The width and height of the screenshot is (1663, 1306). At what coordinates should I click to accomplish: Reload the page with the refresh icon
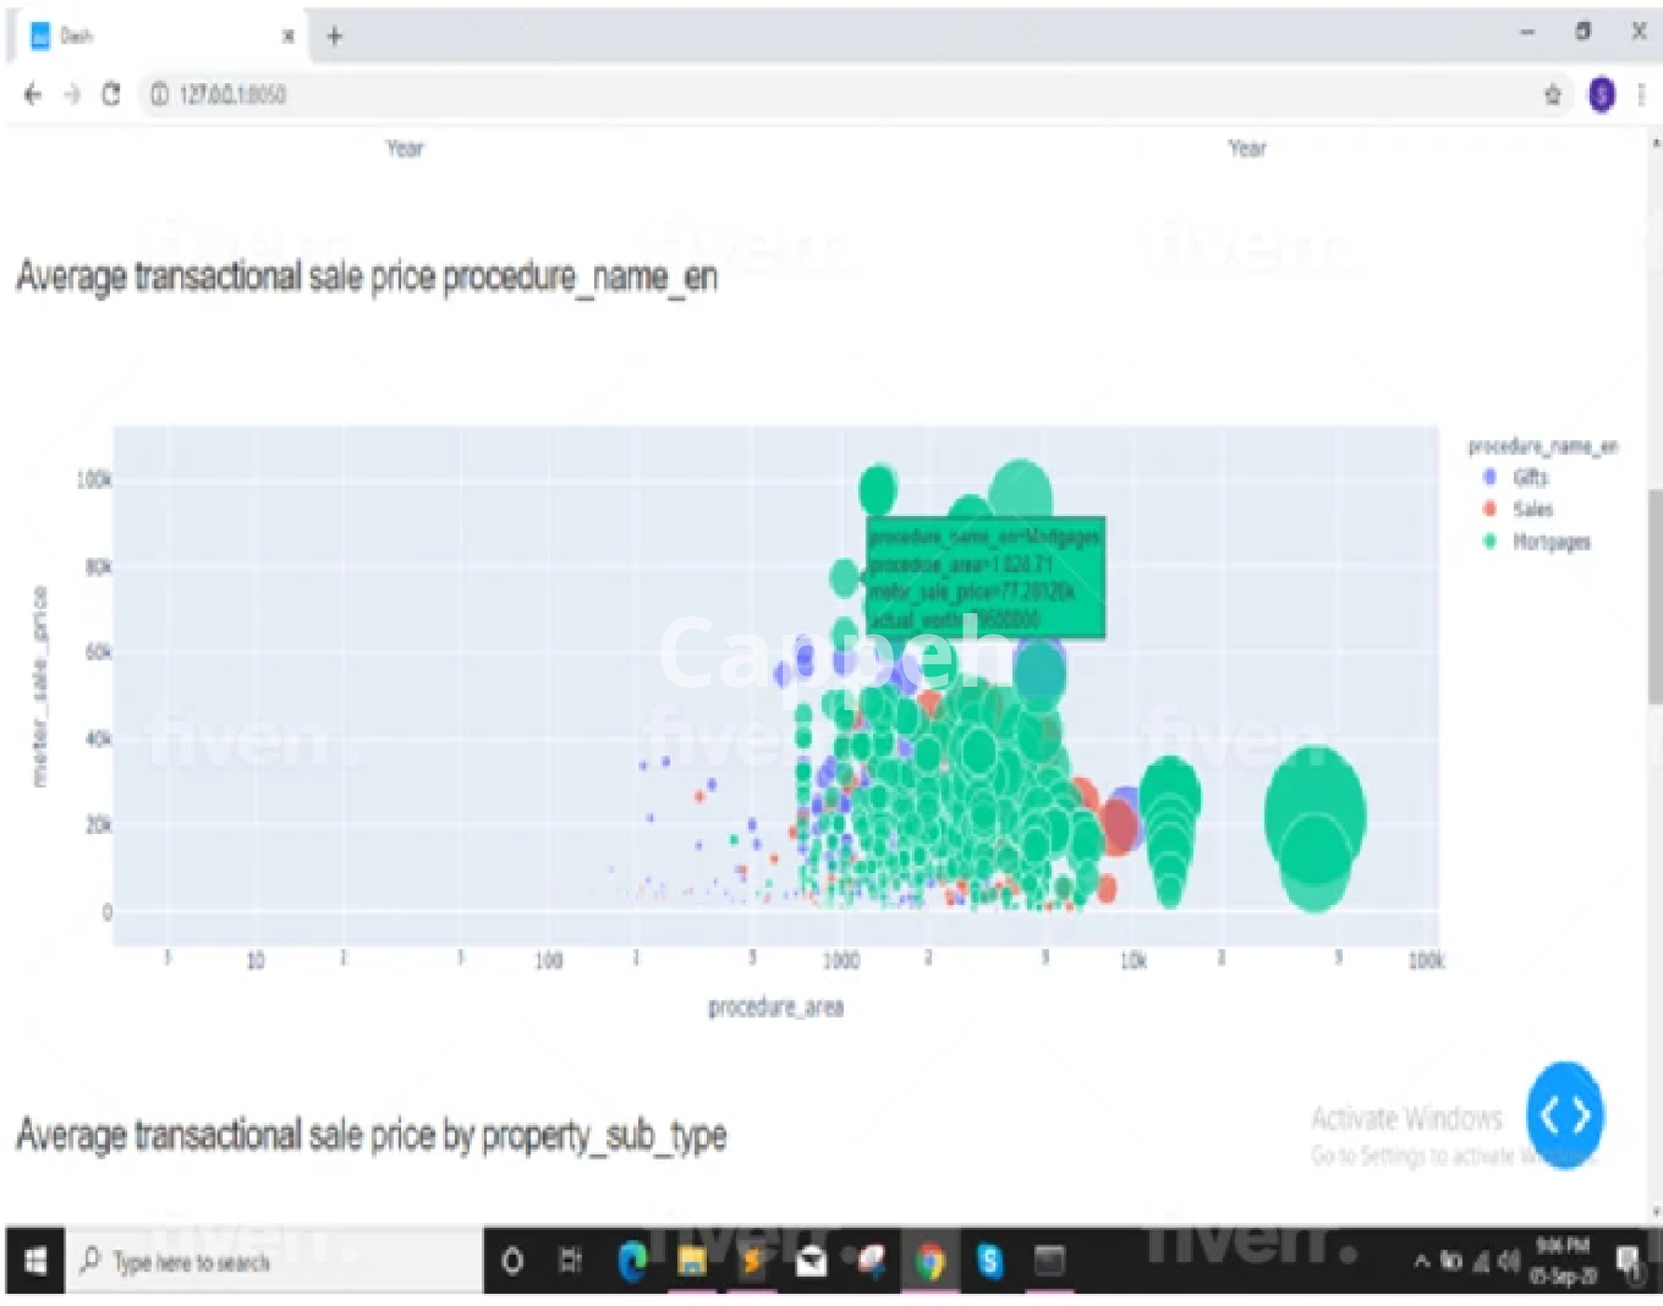(x=111, y=94)
